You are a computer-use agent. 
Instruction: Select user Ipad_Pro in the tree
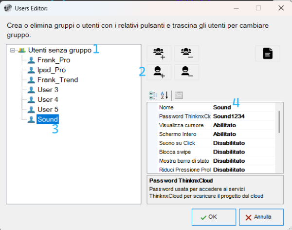(52, 70)
